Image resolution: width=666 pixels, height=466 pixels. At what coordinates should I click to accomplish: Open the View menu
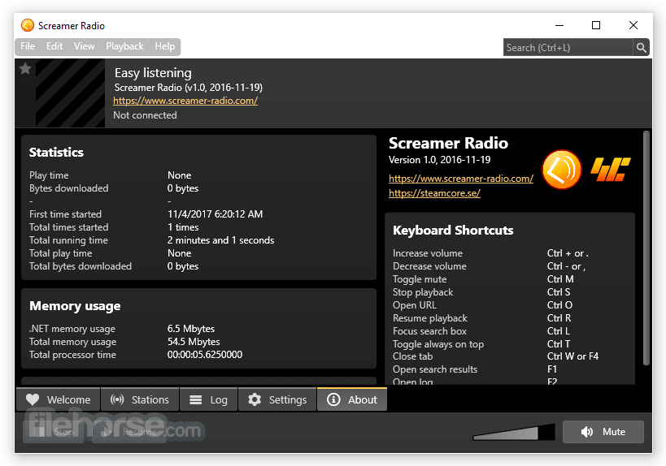(x=84, y=46)
